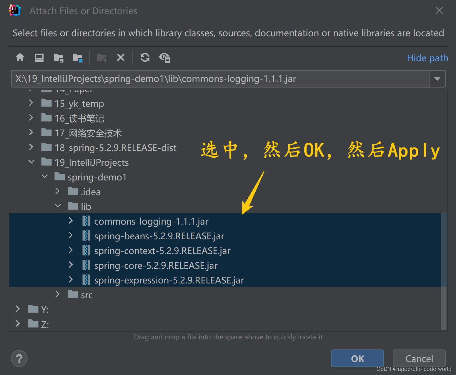
Task: Select the 18_spring-5.2.9.RELEASE-dist folder name
Action: [116, 148]
